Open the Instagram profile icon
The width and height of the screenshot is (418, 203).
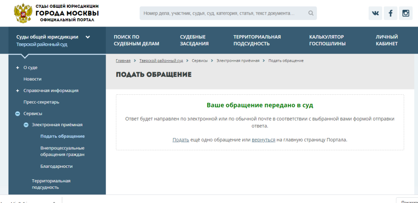(x=405, y=13)
